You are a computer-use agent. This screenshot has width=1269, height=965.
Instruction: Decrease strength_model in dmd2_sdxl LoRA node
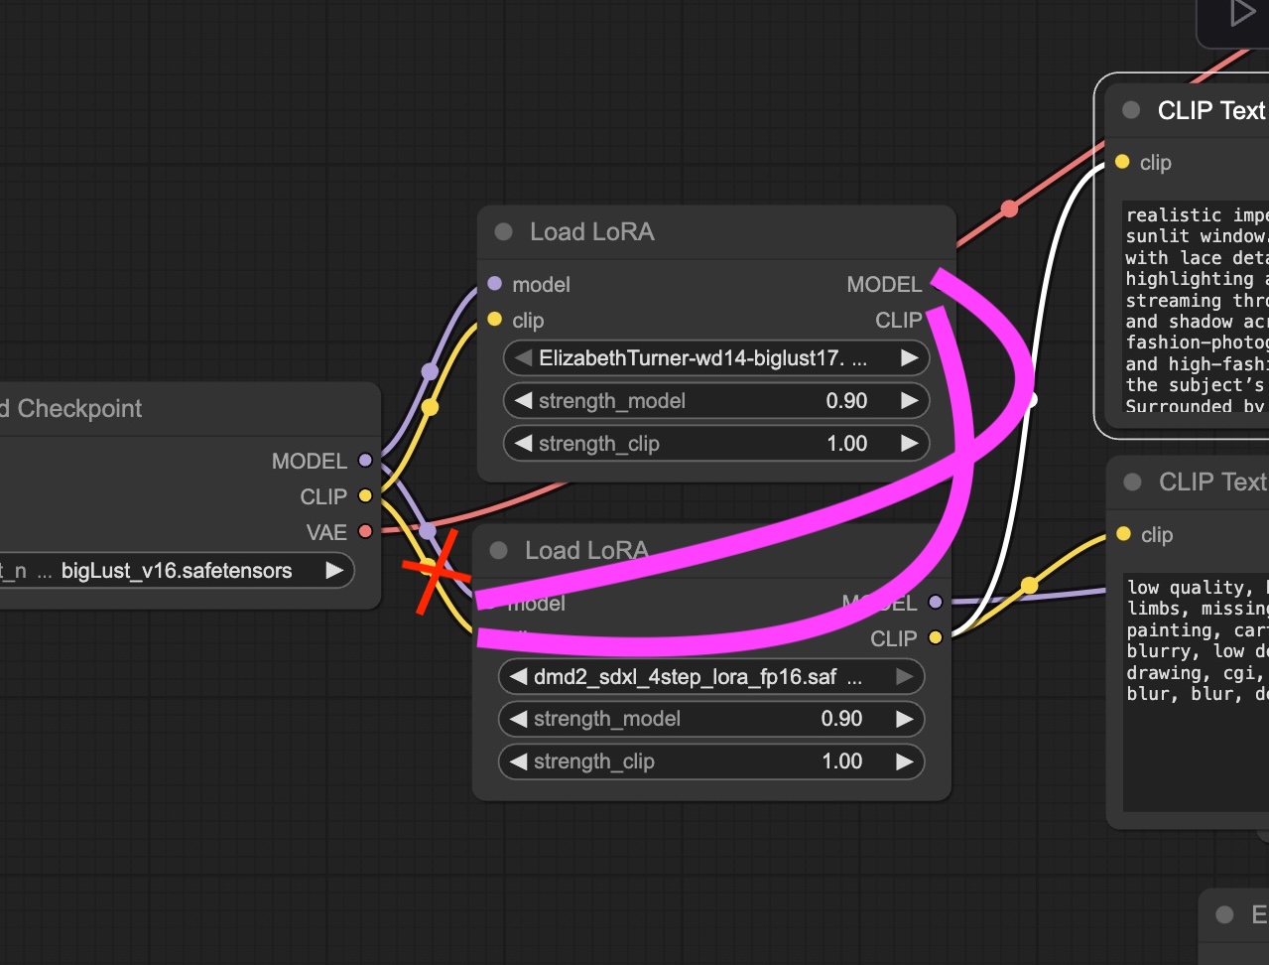518,719
